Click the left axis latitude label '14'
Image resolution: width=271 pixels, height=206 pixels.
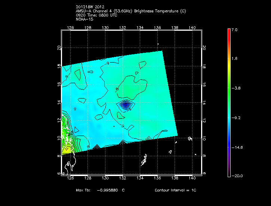(x=59, y=102)
